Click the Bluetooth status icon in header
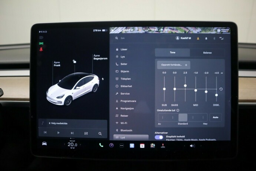 214,38
